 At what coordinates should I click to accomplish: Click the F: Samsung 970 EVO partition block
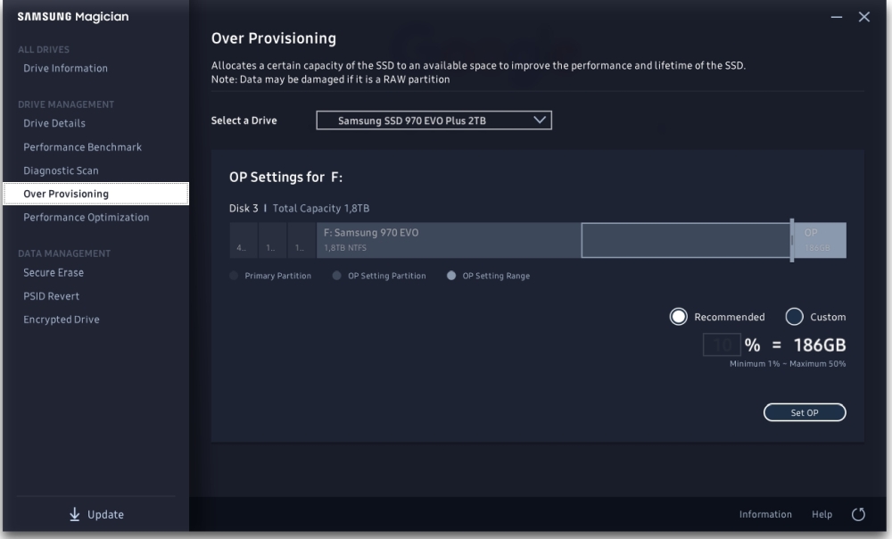(448, 240)
